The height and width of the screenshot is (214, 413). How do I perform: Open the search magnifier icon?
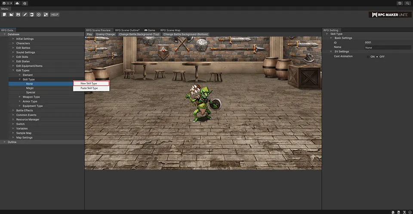408,3
